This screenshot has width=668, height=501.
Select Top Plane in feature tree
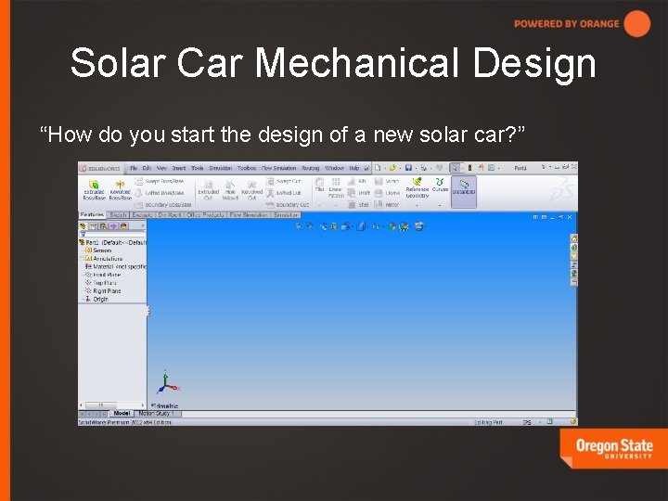point(101,283)
